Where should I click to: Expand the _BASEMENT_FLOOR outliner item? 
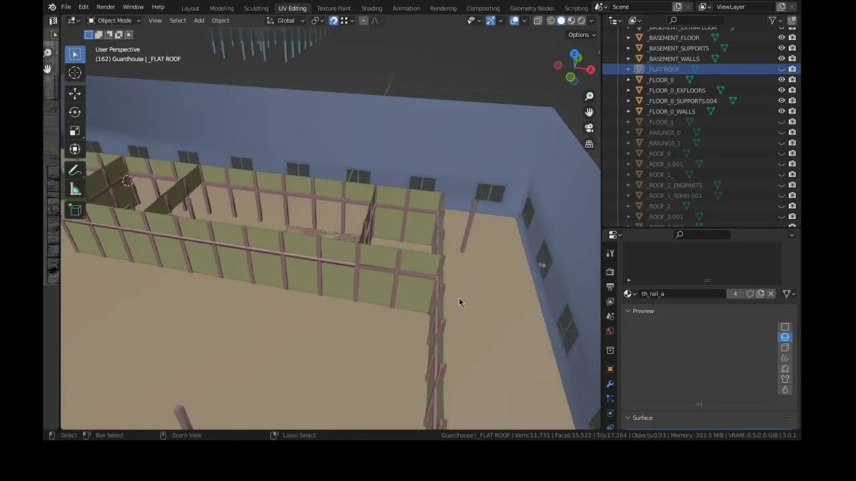point(628,37)
